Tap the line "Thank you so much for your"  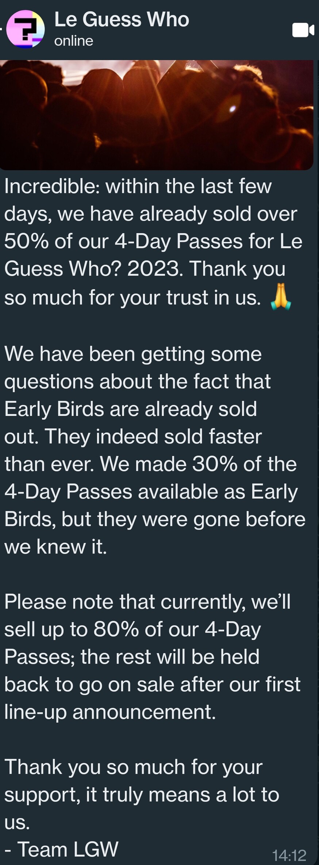(133, 767)
